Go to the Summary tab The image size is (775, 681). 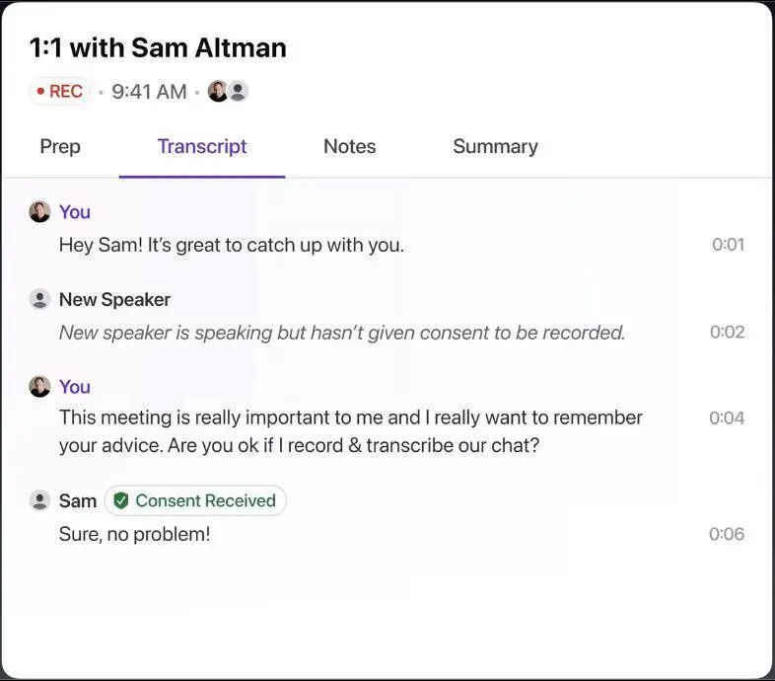(x=495, y=147)
